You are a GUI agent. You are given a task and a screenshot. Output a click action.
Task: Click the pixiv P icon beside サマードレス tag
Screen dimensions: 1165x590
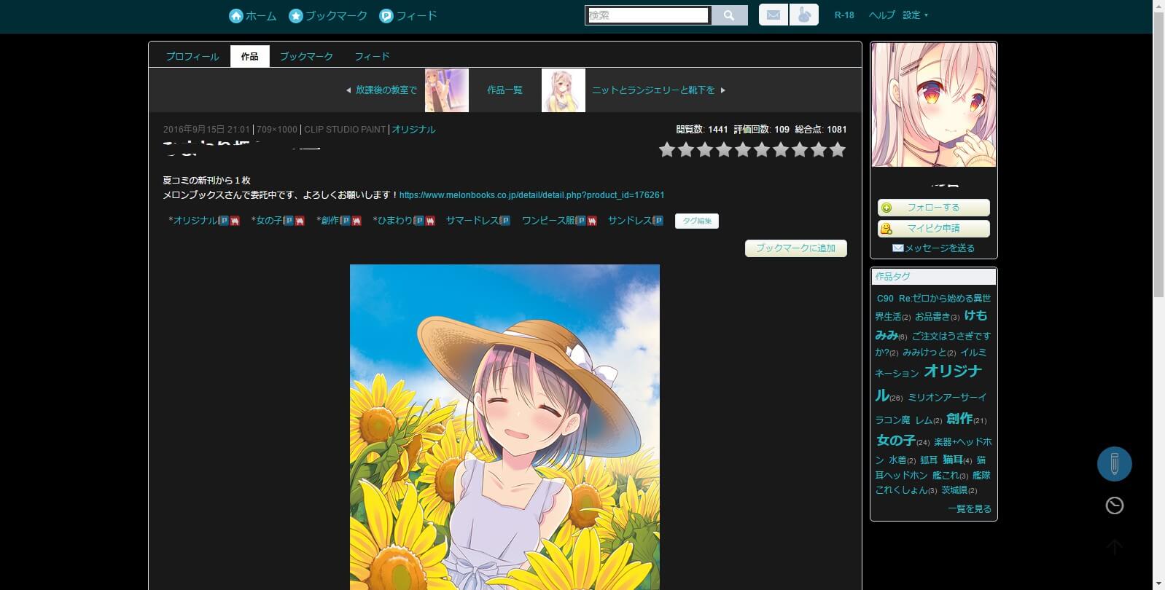click(x=504, y=221)
